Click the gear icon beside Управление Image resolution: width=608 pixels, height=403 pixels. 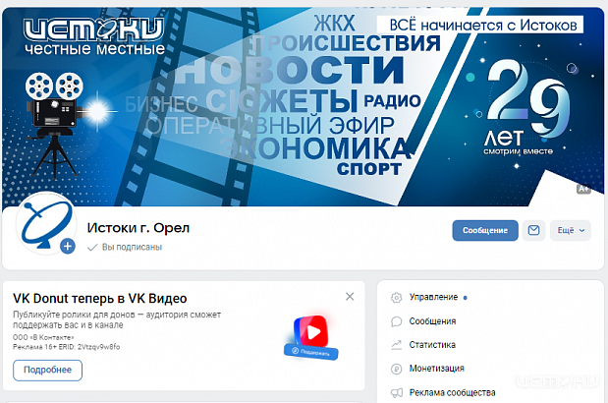pos(396,297)
